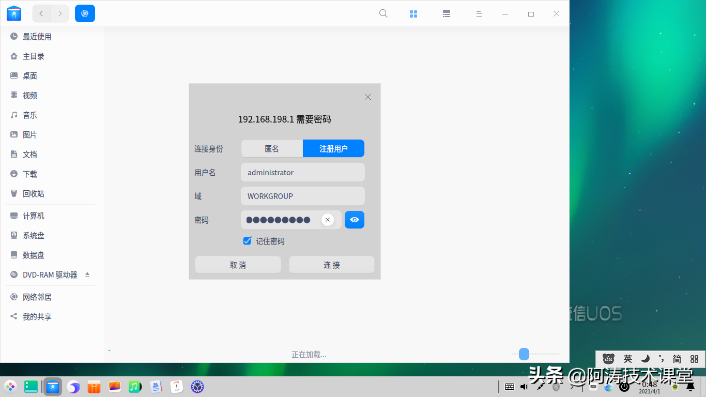This screenshot has height=397, width=706.
Task: Click the Baidu input method logo
Action: [x=608, y=358]
